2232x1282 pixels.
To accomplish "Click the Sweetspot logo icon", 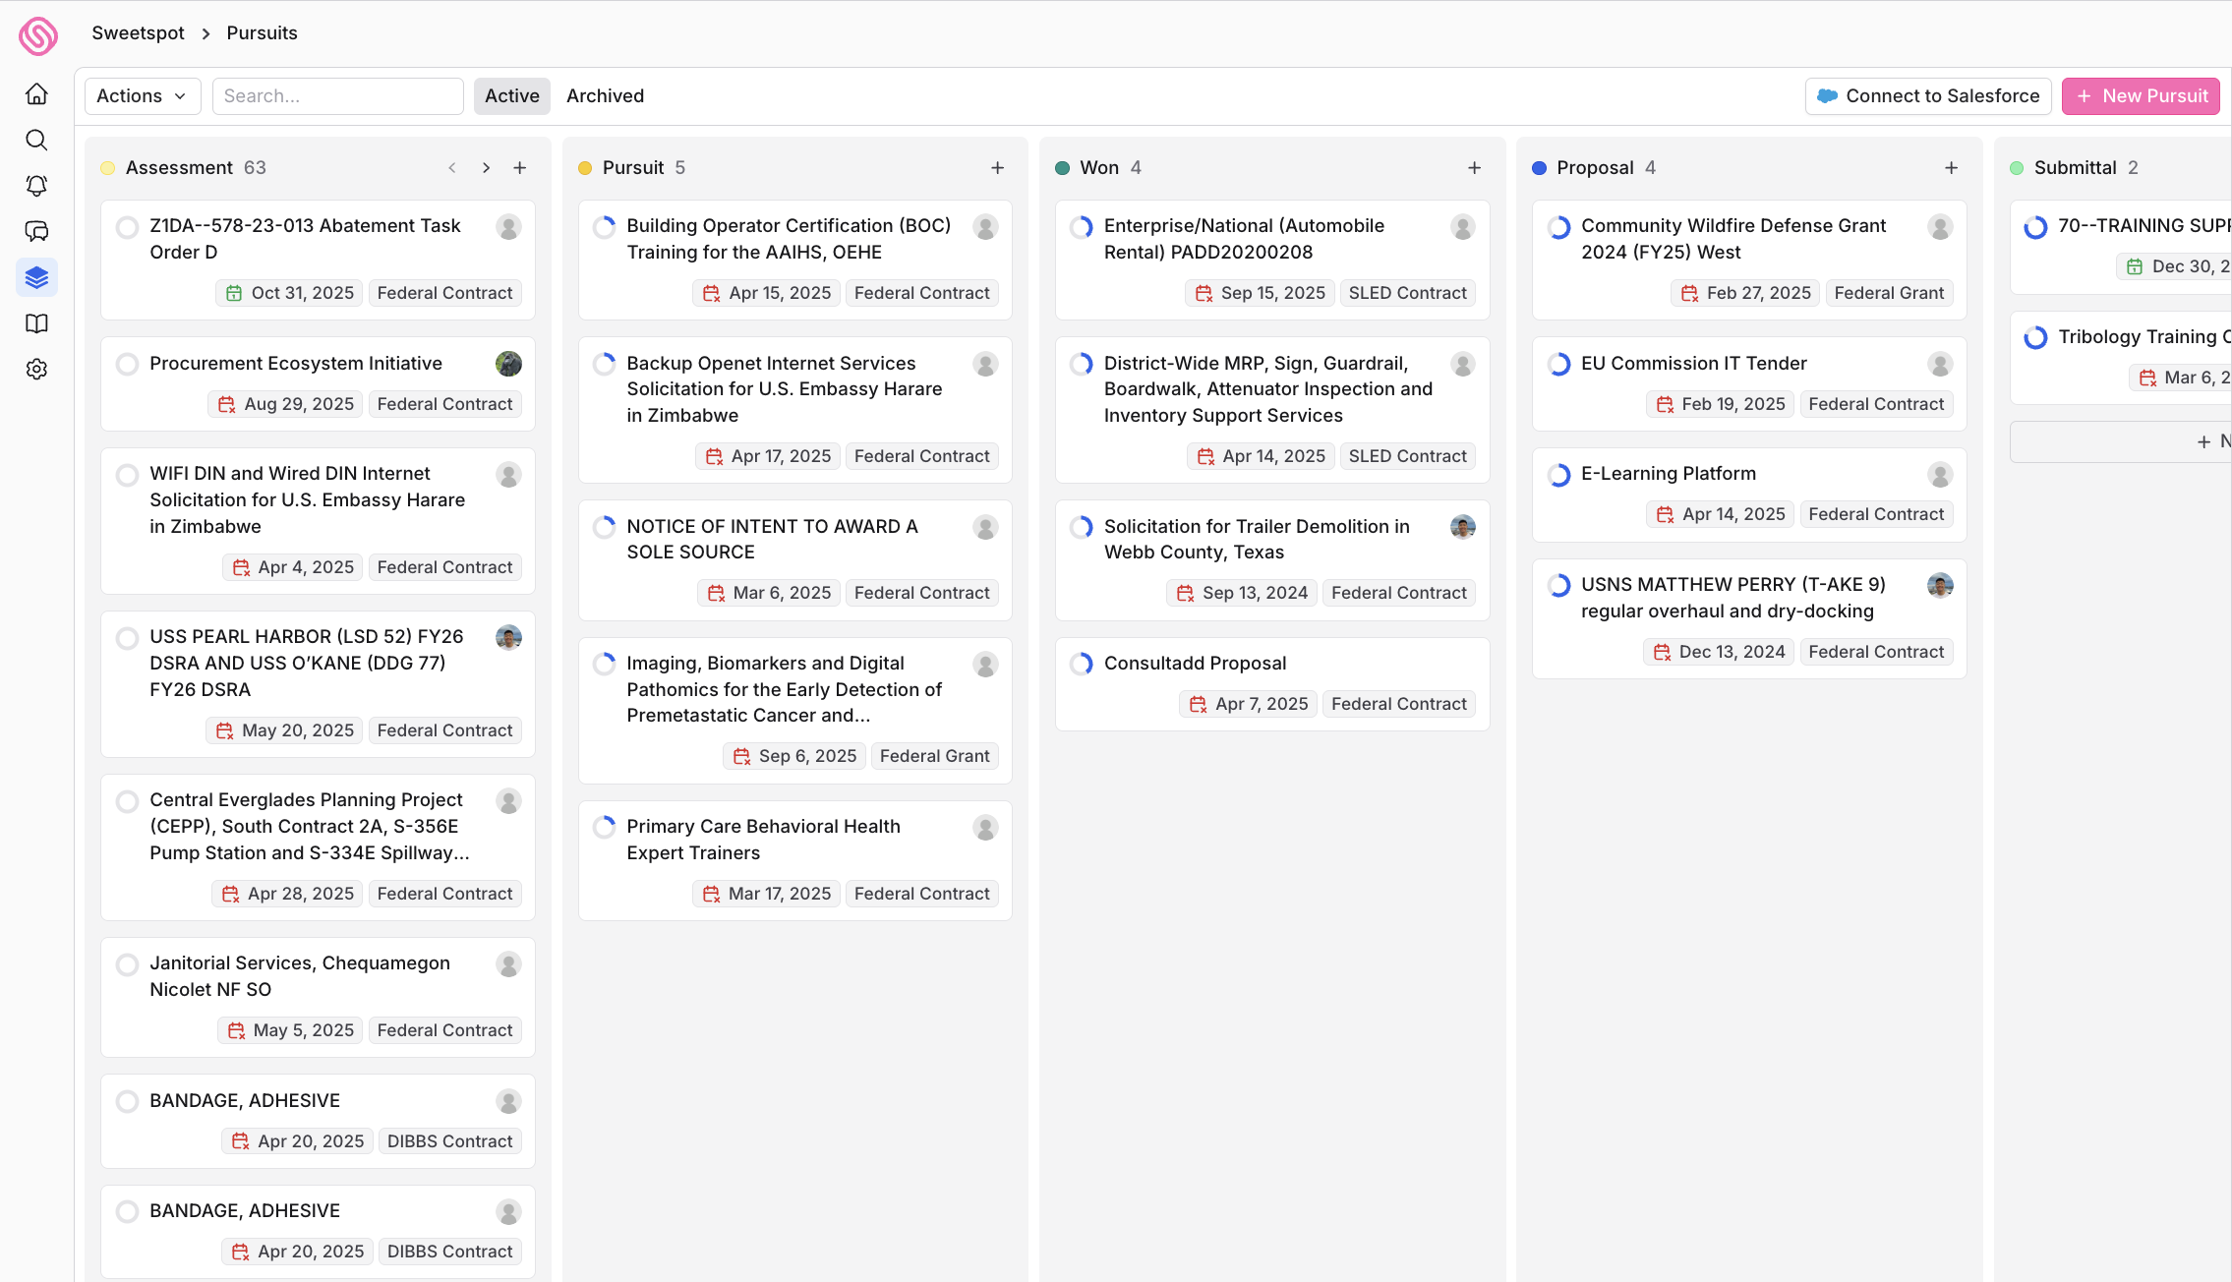I will pos(37,35).
